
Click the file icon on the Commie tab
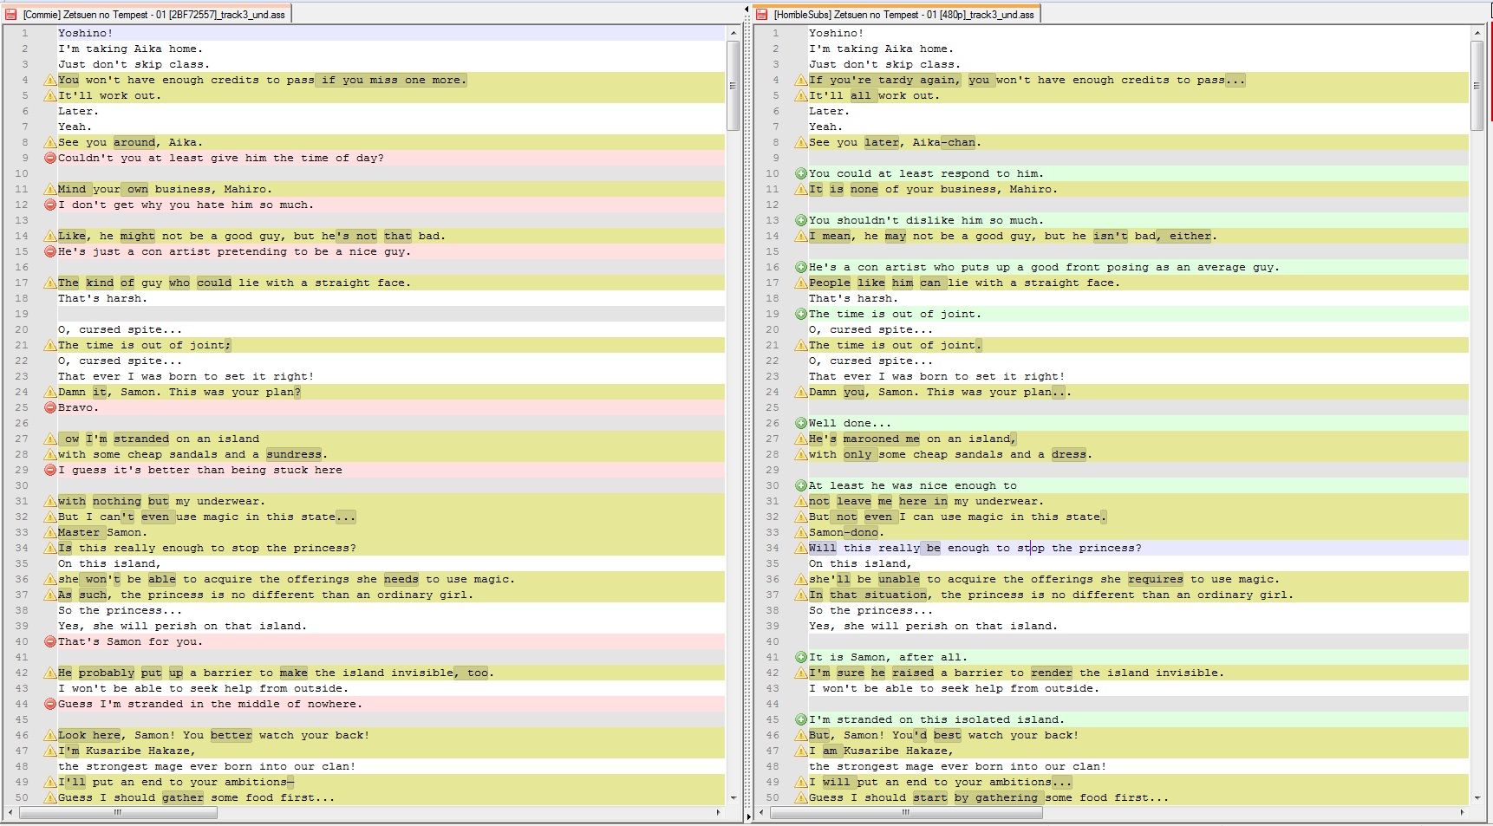pyautogui.click(x=11, y=14)
